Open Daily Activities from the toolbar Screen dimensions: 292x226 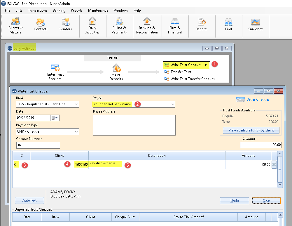92,25
